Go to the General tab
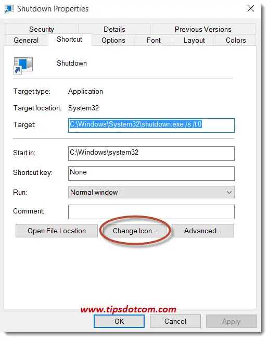Image resolution: width=269 pixels, height=340 pixels. click(26, 40)
